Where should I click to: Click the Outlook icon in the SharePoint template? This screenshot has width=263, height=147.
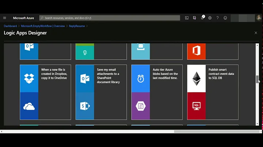[x=85, y=79]
